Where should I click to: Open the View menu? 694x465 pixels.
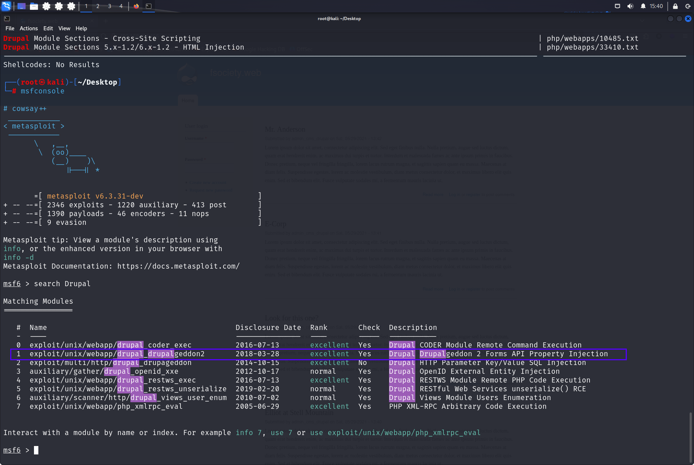(64, 28)
